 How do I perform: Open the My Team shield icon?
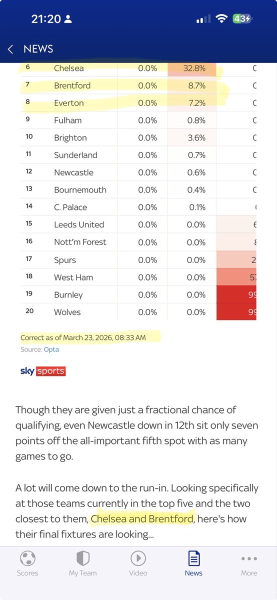[x=82, y=557]
